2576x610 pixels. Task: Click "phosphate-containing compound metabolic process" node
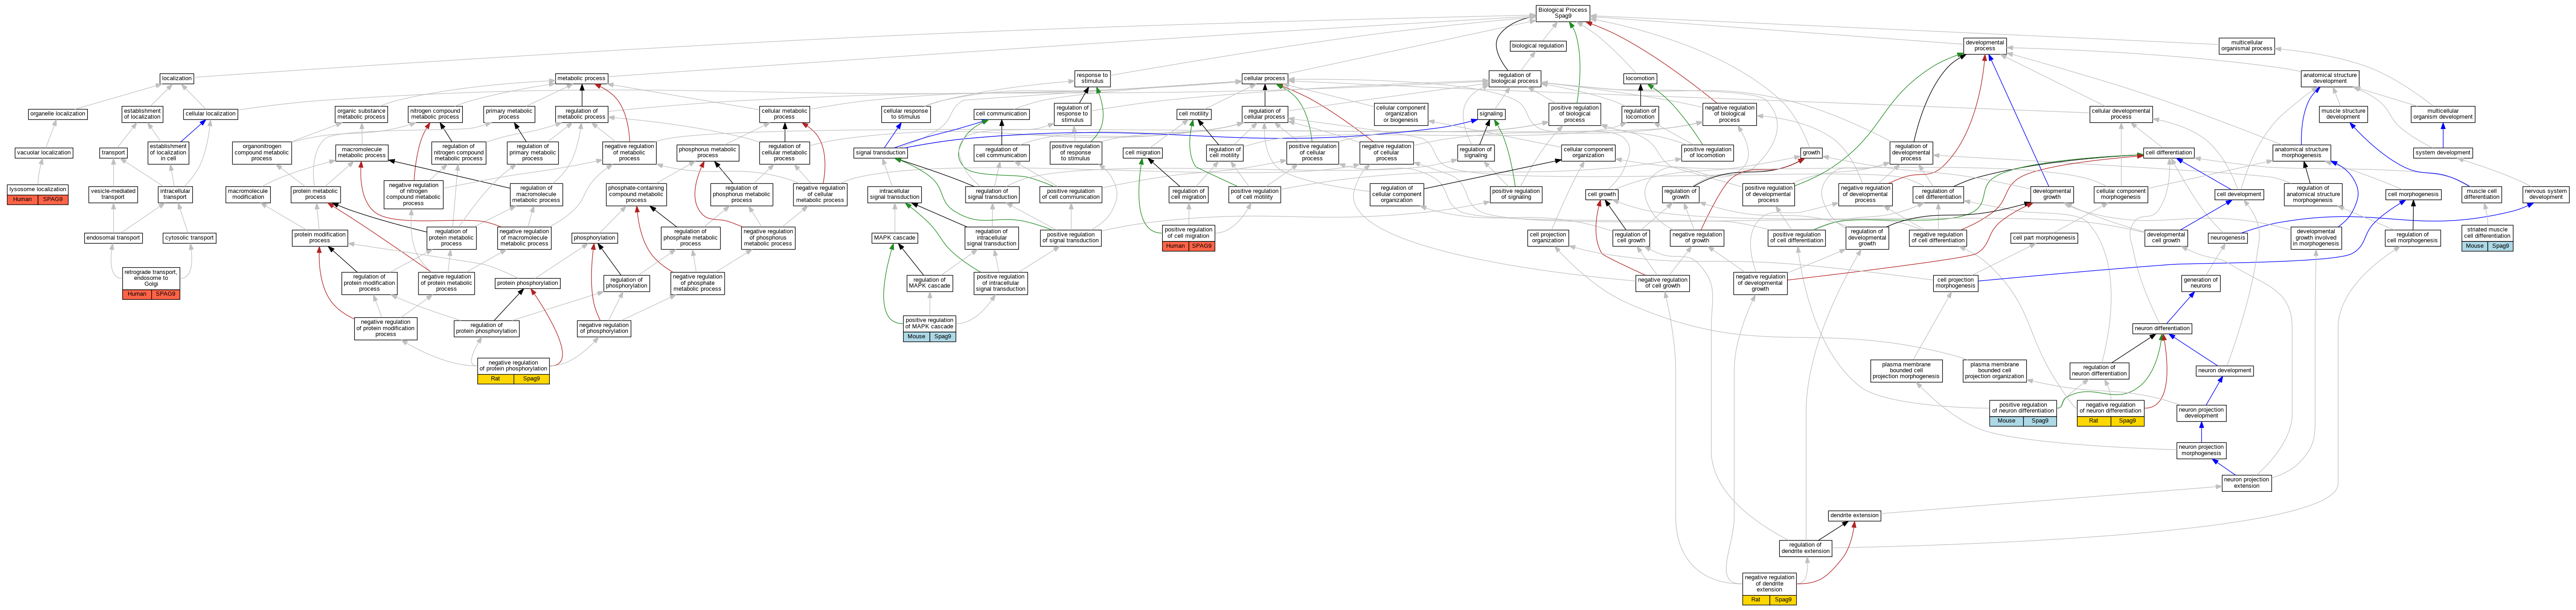pyautogui.click(x=636, y=194)
